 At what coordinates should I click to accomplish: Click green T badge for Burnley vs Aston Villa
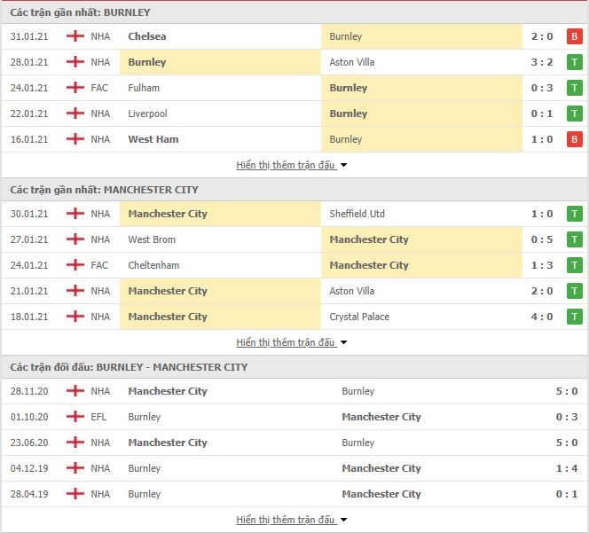(x=574, y=62)
